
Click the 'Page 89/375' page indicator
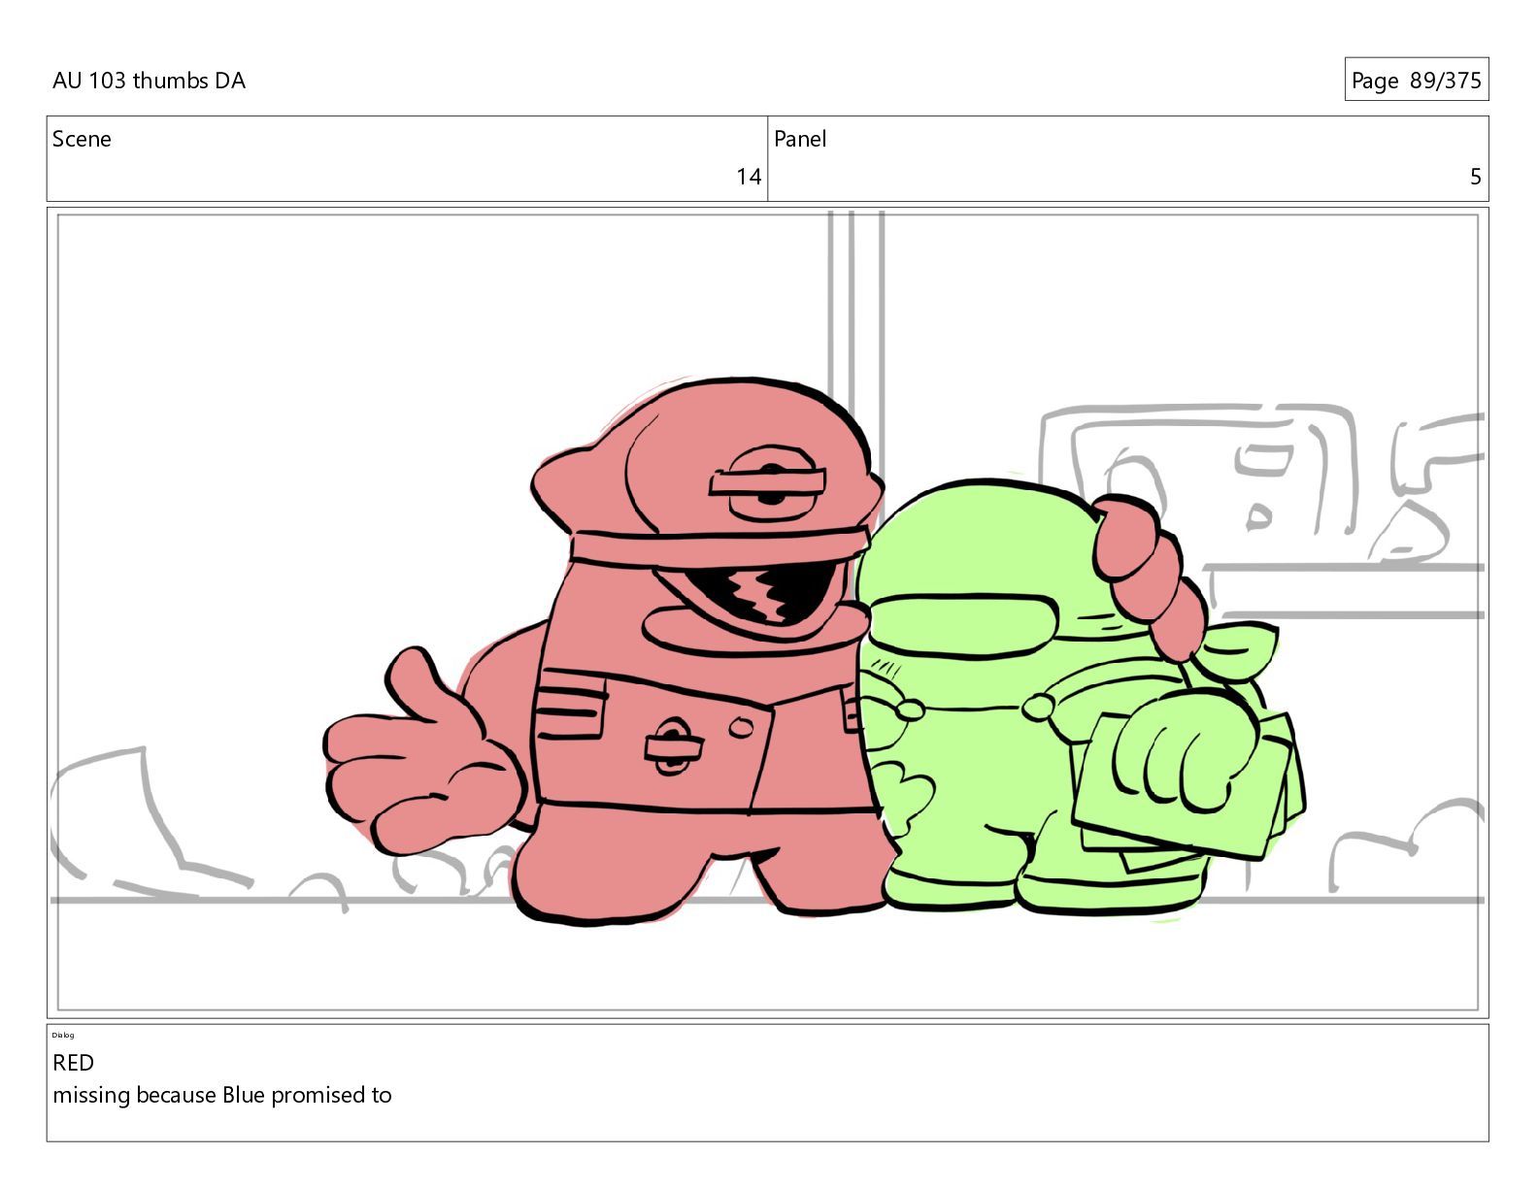coord(1416,81)
